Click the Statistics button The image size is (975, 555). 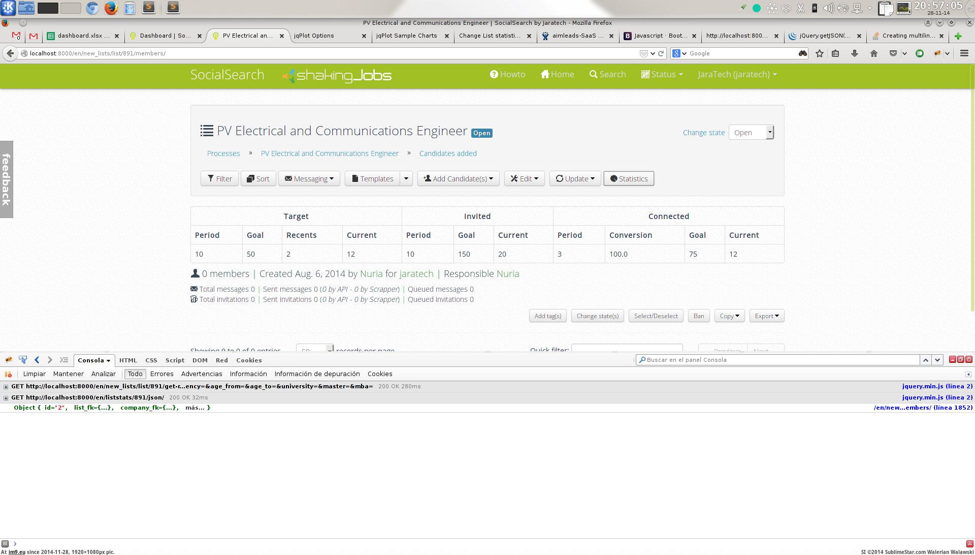coord(629,179)
